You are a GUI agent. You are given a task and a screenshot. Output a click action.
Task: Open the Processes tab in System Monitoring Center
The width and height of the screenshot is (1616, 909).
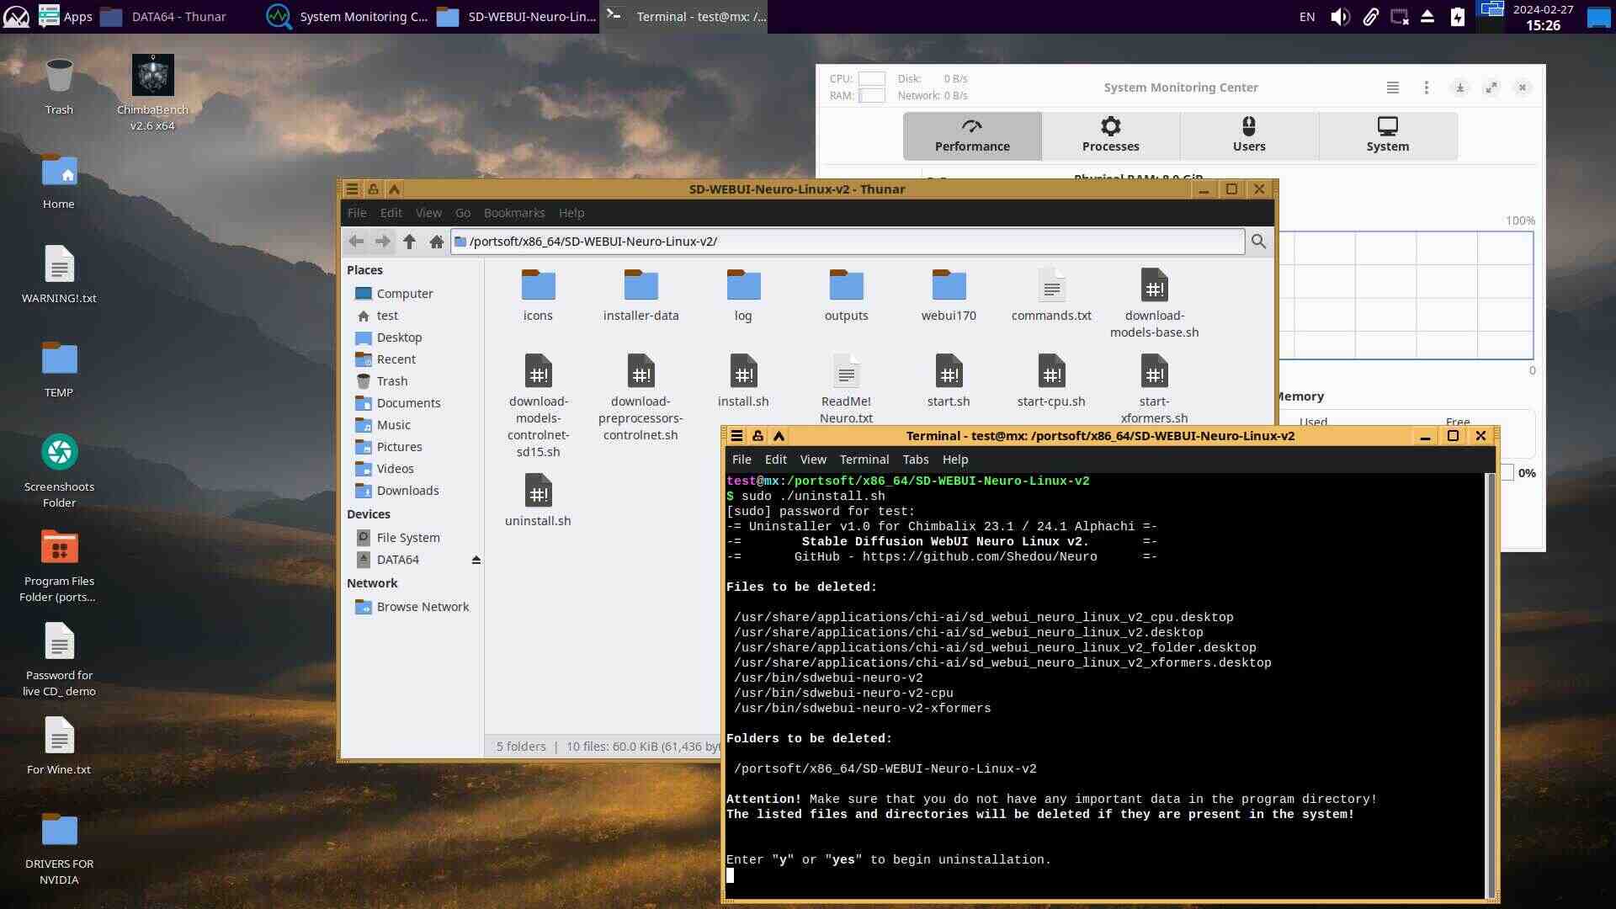click(x=1110, y=135)
